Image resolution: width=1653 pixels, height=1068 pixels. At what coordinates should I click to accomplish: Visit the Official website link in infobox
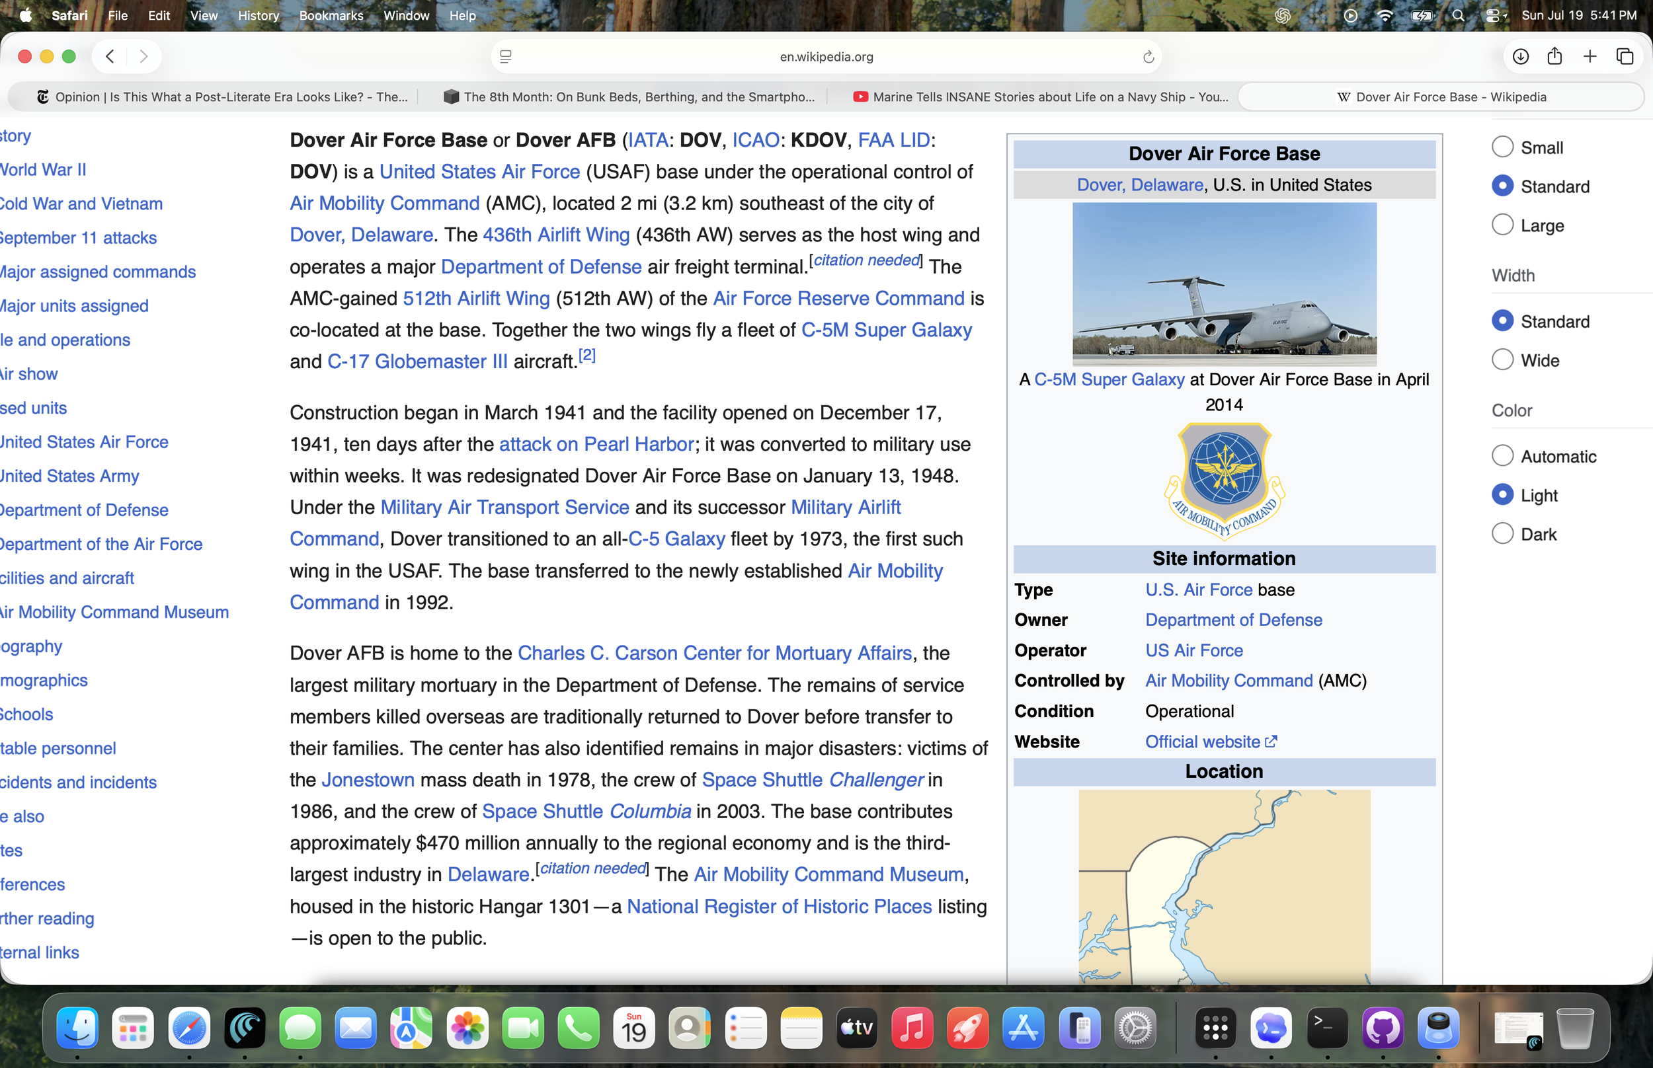[1211, 742]
